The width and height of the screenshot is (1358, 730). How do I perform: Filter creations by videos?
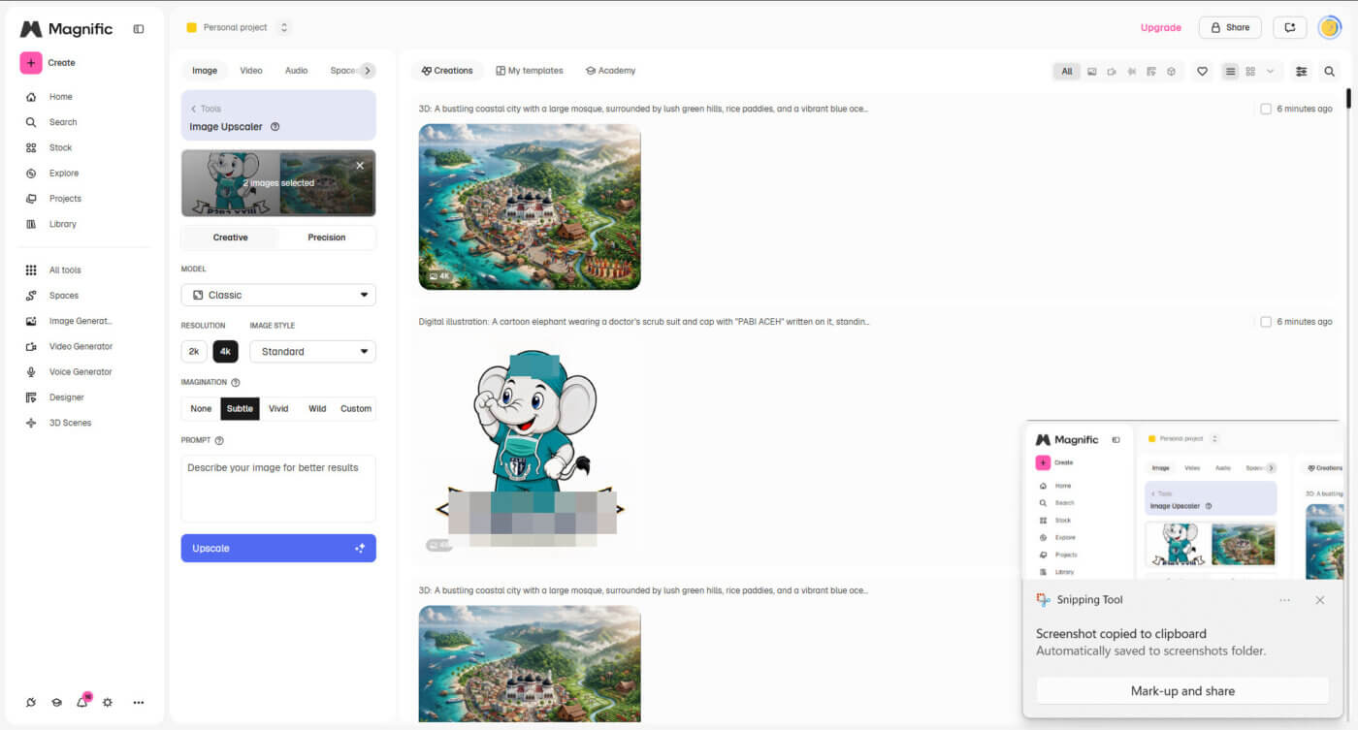(1112, 71)
